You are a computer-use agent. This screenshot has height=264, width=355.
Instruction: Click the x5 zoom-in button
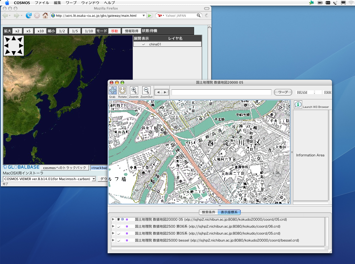tap(28, 31)
